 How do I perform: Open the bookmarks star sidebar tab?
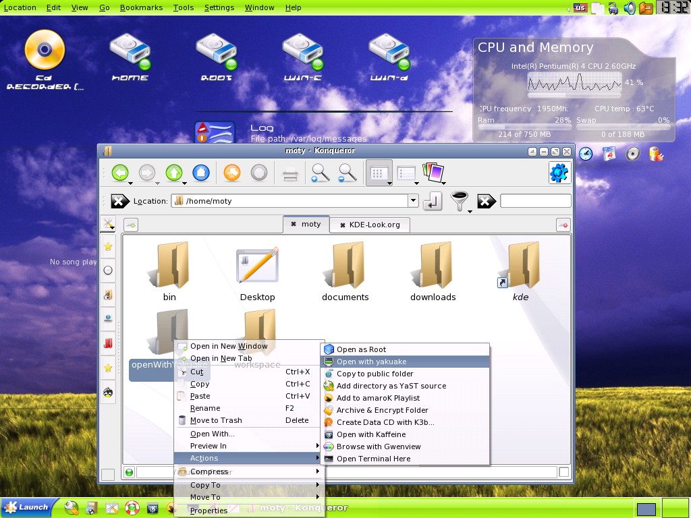[108, 247]
